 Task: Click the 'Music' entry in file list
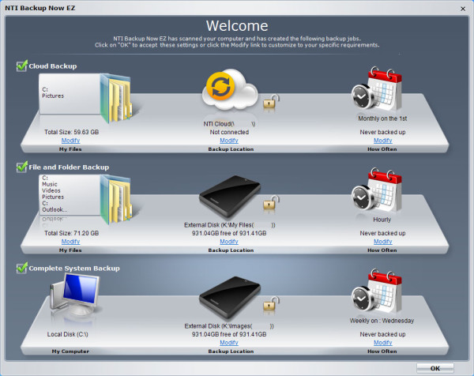pos(50,184)
